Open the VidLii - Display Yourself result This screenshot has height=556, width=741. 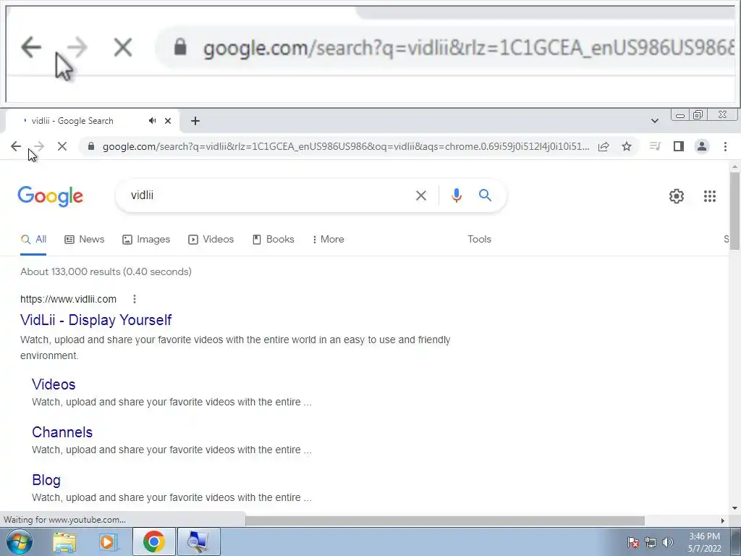tap(96, 320)
